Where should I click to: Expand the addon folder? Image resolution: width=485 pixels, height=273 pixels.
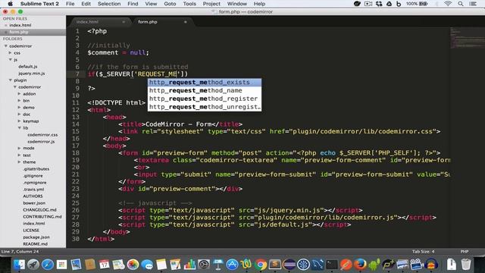point(19,94)
